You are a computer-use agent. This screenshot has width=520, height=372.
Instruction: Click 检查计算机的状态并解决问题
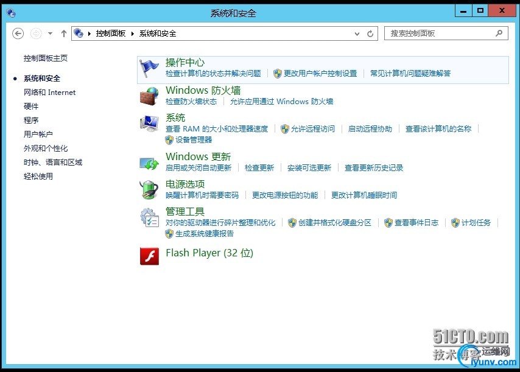(x=213, y=74)
